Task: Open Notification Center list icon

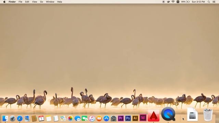Action: [214, 2]
